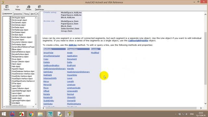Open the Leader object topic
The height and width of the screenshot is (117, 208).
pos(17,98)
